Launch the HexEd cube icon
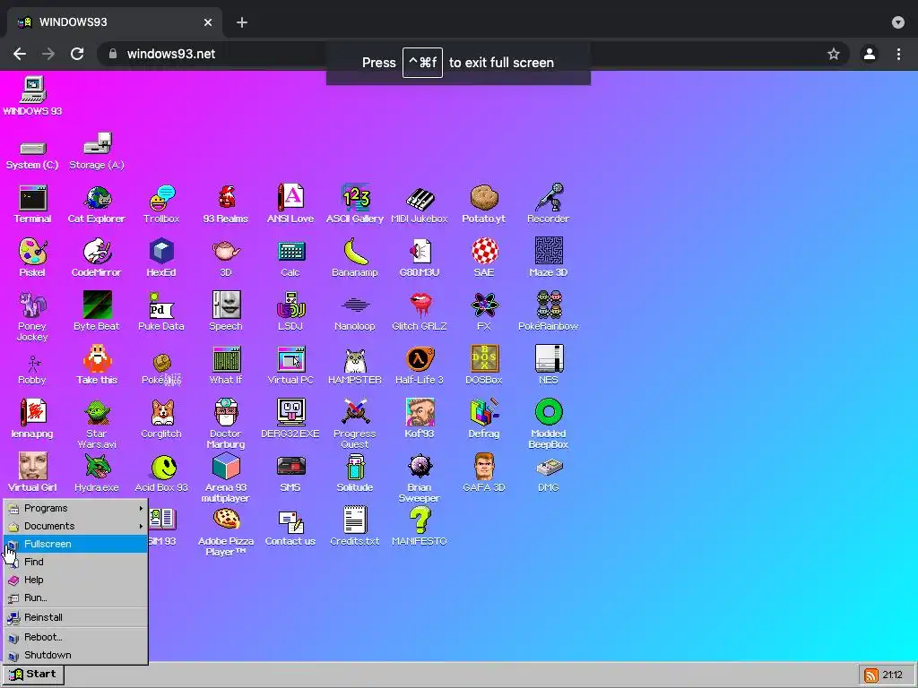 pos(161,257)
